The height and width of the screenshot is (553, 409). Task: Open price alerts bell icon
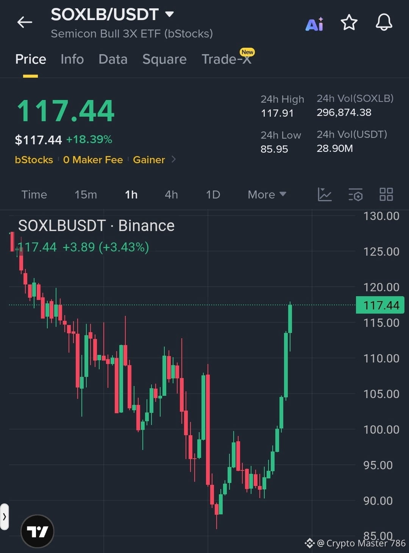tap(384, 22)
